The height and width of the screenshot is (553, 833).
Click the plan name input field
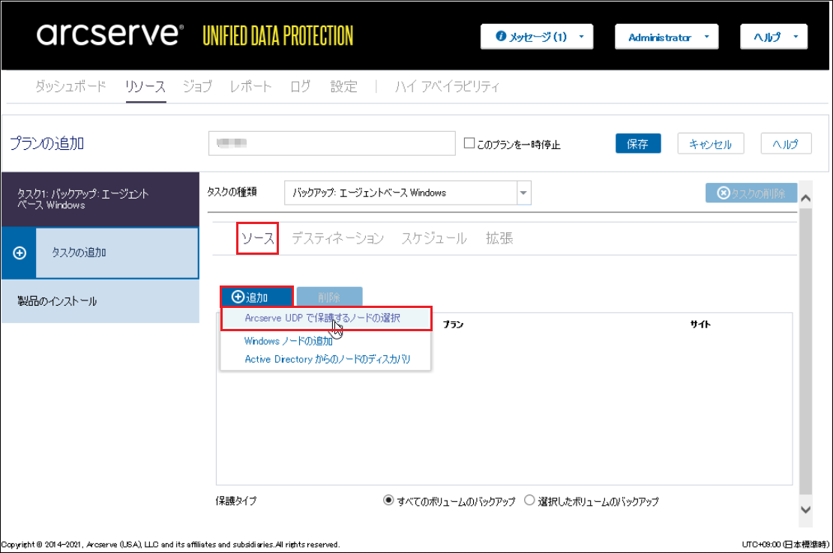pyautogui.click(x=332, y=143)
